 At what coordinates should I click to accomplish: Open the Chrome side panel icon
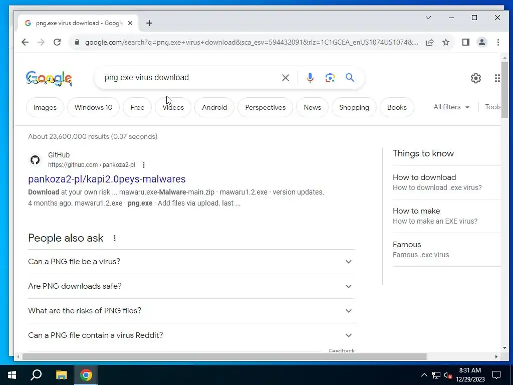(x=466, y=42)
